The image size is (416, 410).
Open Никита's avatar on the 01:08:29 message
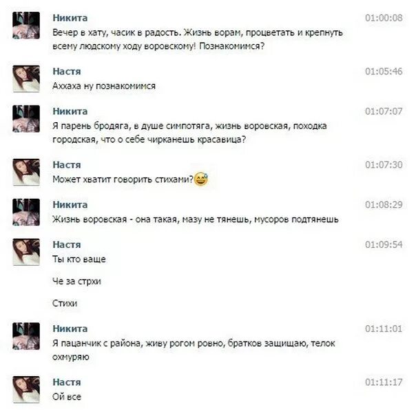click(26, 212)
